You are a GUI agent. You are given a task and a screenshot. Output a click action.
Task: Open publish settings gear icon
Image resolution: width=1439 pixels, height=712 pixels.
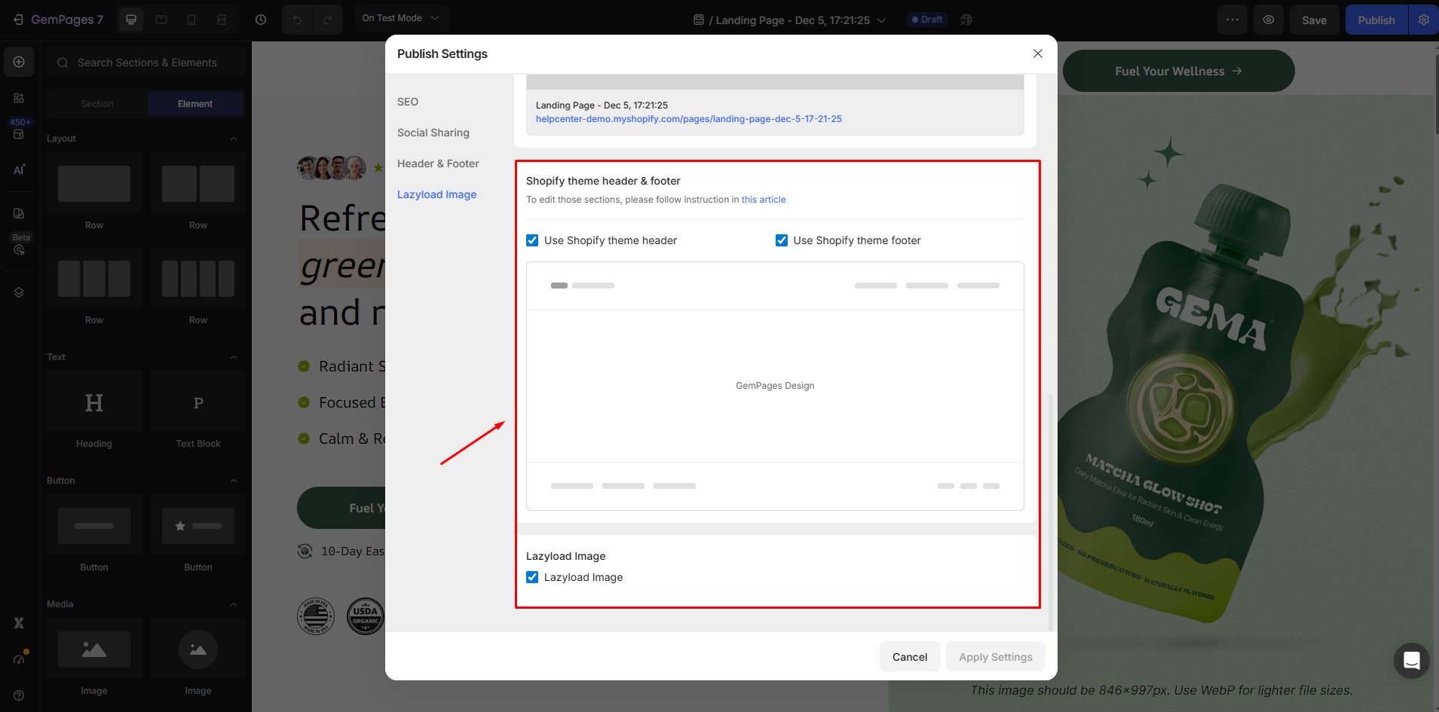1423,20
